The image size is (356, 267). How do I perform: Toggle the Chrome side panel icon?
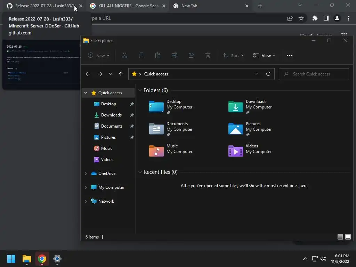click(x=326, y=18)
